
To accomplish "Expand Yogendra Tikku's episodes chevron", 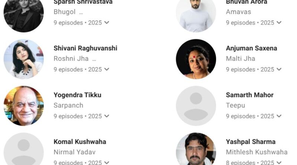I will [x=107, y=116].
